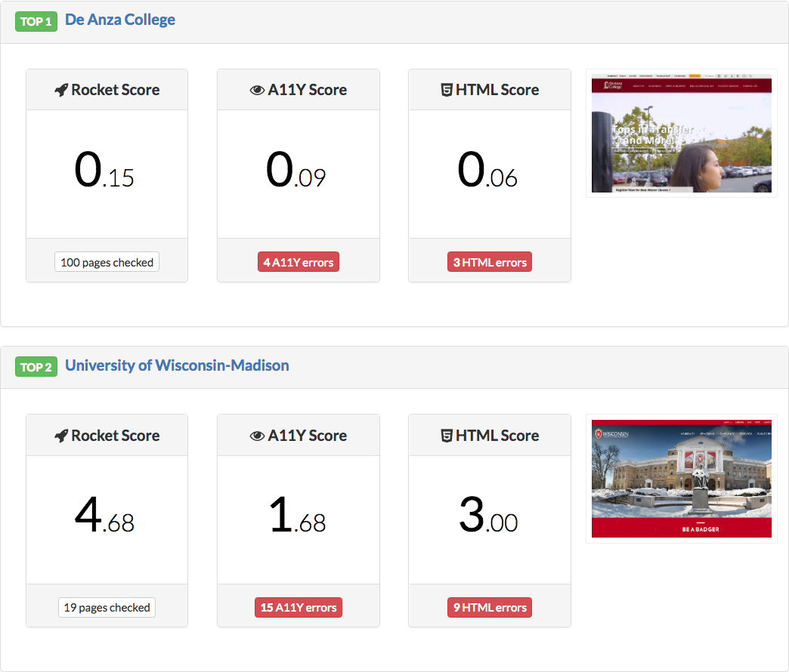The image size is (789, 672).
Task: Open the De Anza College link
Action: click(x=119, y=20)
